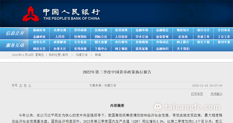The height and width of the screenshot is (123, 233).
Task: Go to 在线申报 section
Action: coord(80,49)
